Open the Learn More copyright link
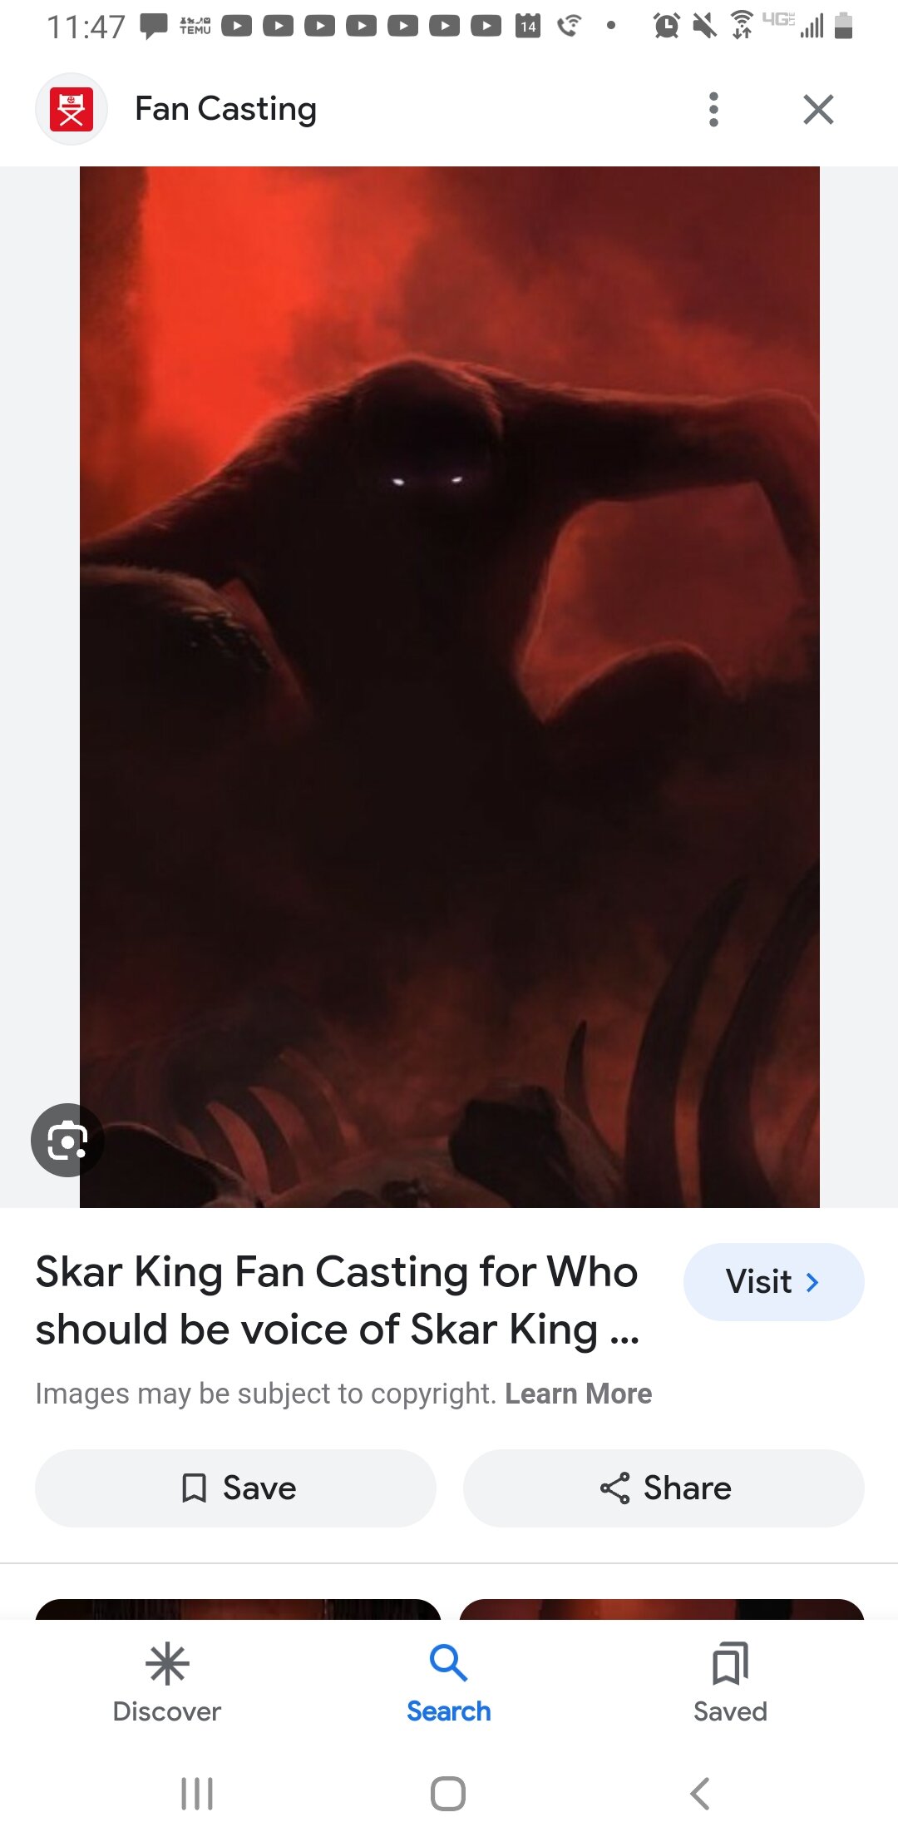Viewport: 898px width, 1847px height. 579,1394
